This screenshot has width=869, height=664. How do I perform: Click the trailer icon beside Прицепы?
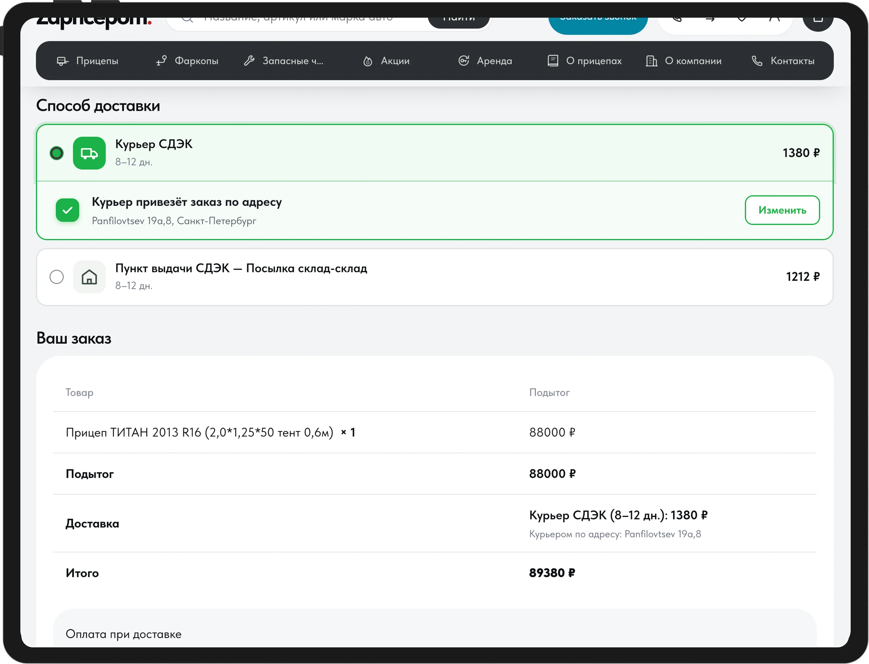[x=62, y=61]
